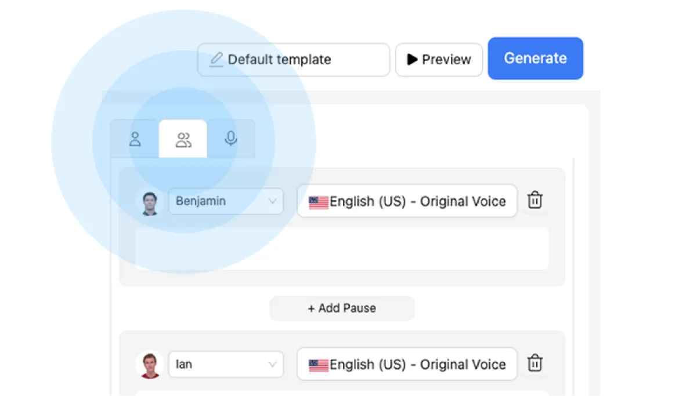This screenshot has height=396, width=686.
Task: Delete Benjamin's dialogue block with trash icon
Action: tap(535, 200)
